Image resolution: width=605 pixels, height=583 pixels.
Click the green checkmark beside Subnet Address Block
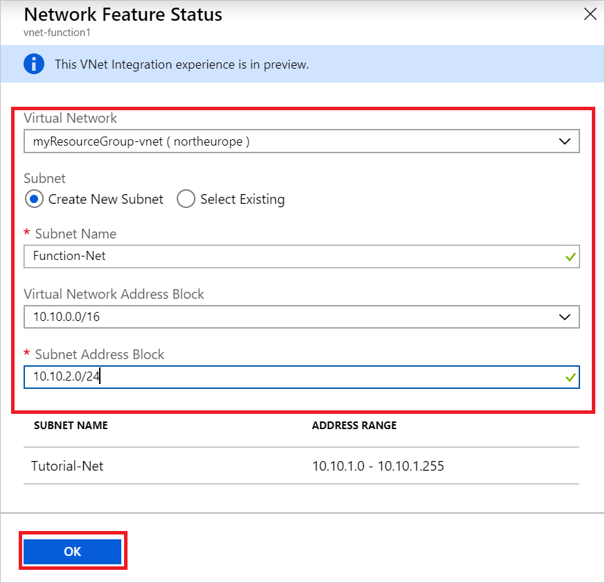click(x=570, y=377)
